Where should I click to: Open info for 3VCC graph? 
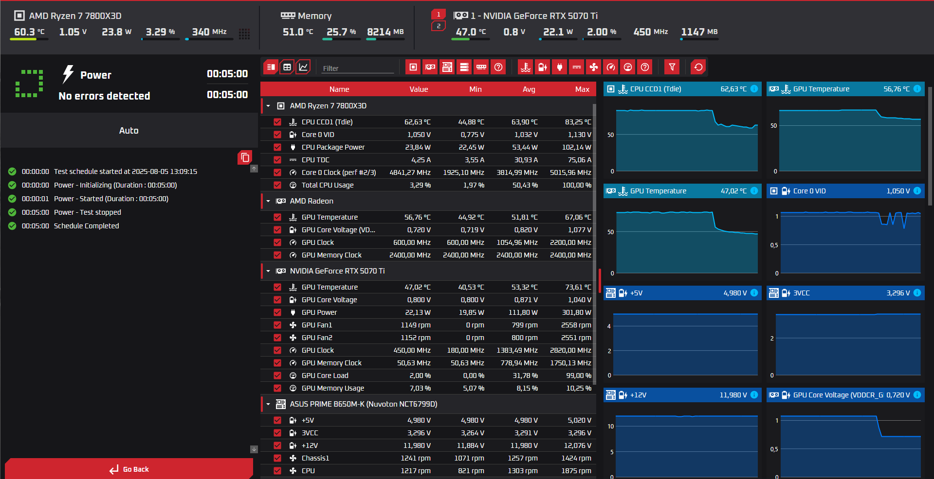click(x=917, y=293)
